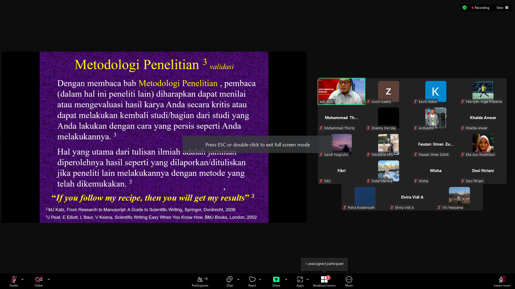Screen dimensions: 515x289
Task: Select Falcadisa ARS participant tile
Action: click(x=389, y=144)
